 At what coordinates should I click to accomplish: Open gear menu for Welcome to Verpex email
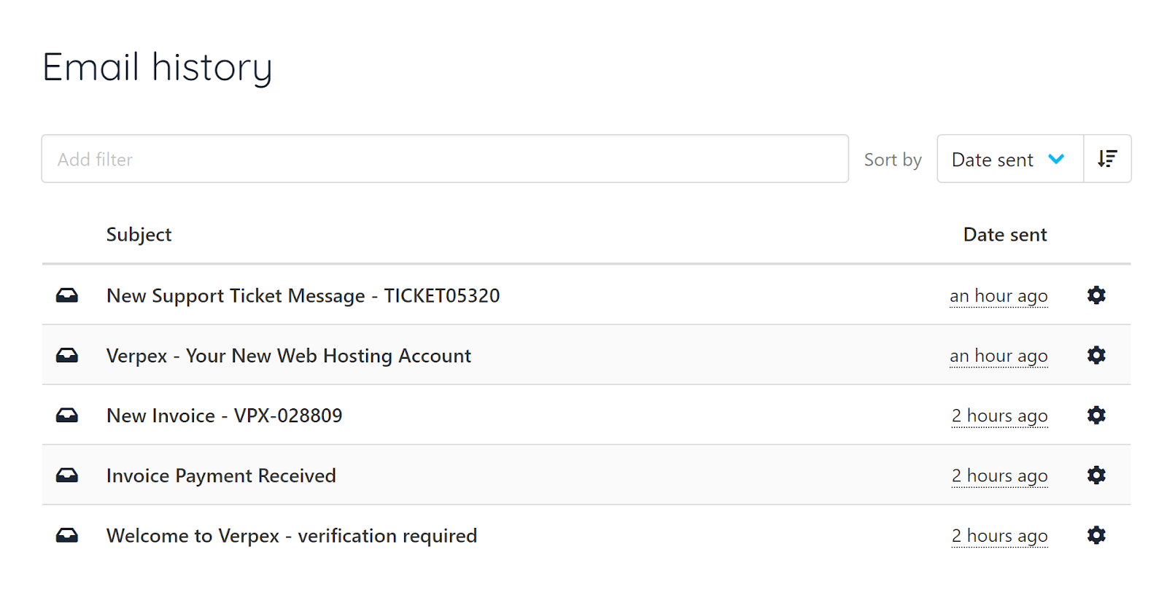click(1096, 535)
